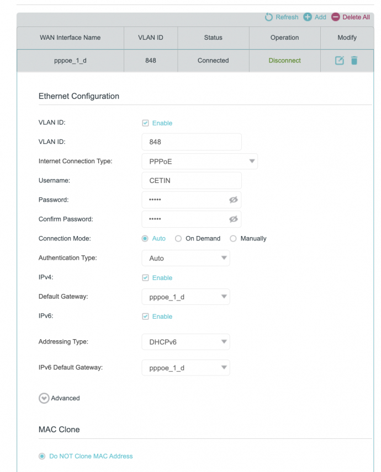Open the Default Gateway dropdown
This screenshot has width=381, height=472.
coord(186,297)
